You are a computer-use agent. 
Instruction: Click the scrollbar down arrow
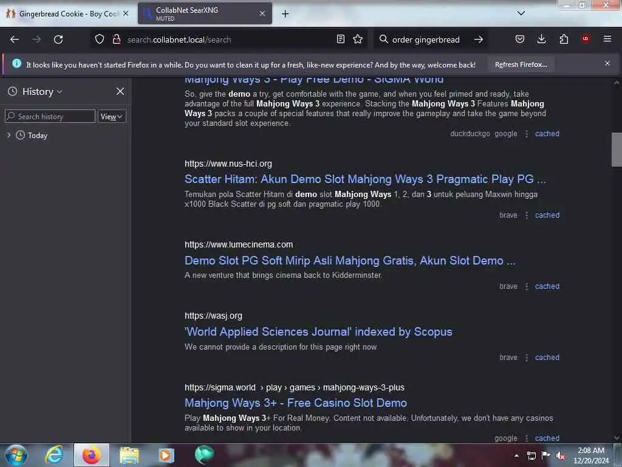pyautogui.click(x=617, y=438)
